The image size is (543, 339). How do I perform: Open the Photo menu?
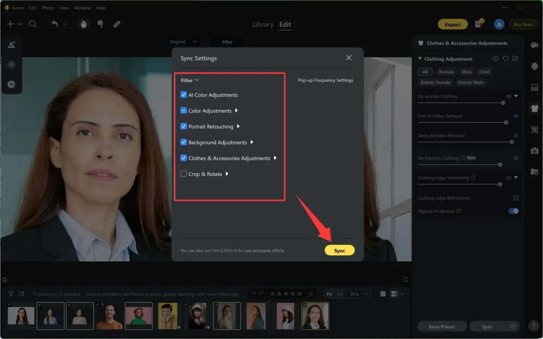point(48,8)
